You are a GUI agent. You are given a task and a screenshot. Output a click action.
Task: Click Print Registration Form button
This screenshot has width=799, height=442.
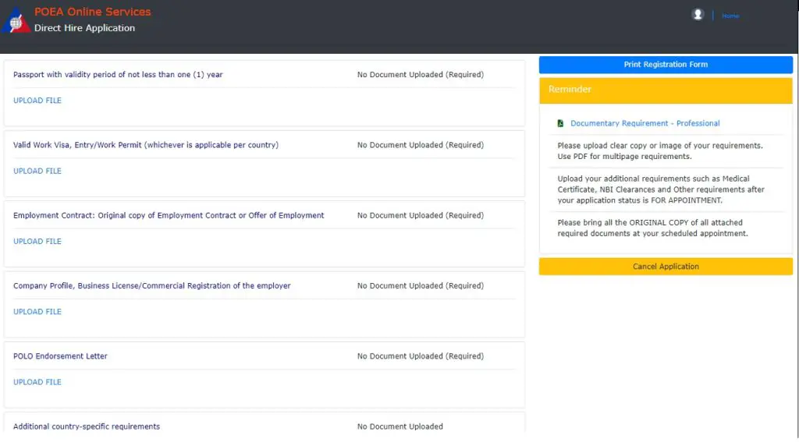click(666, 65)
